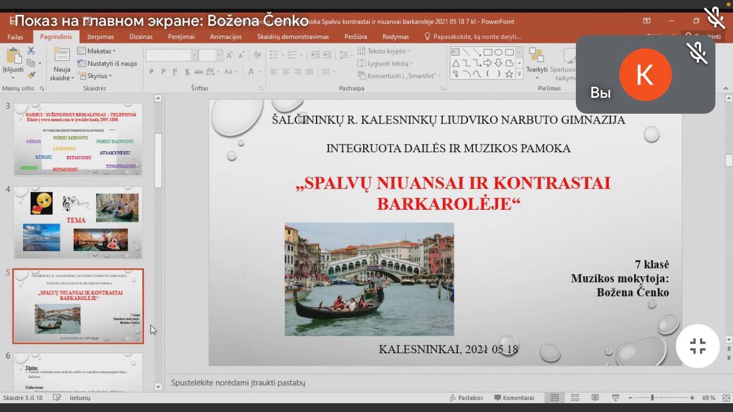Select slide 4 thumbnail with TEMA
This screenshot has width=733, height=412.
[78, 222]
